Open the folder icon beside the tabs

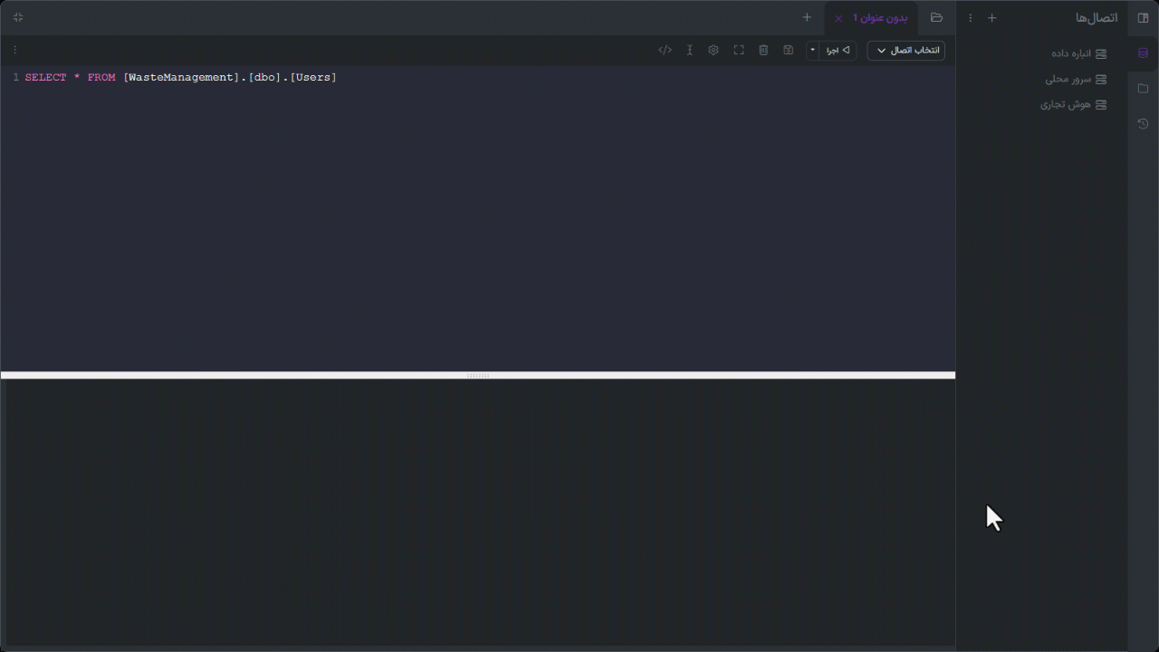tap(936, 18)
